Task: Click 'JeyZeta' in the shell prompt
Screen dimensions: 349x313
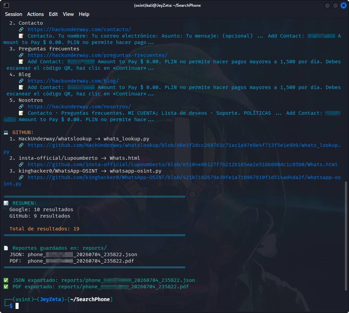Action: 51,299
